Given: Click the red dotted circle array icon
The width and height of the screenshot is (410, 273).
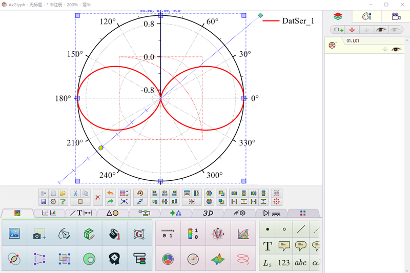Looking at the screenshot, I should click(276, 201).
